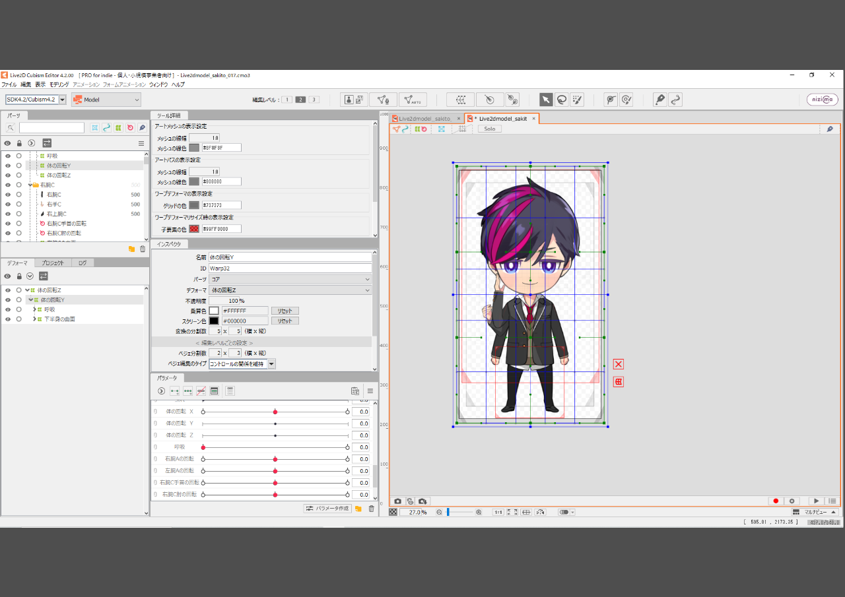Click the パラメータ作成 button
Screen dimensions: 845x597
327,509
